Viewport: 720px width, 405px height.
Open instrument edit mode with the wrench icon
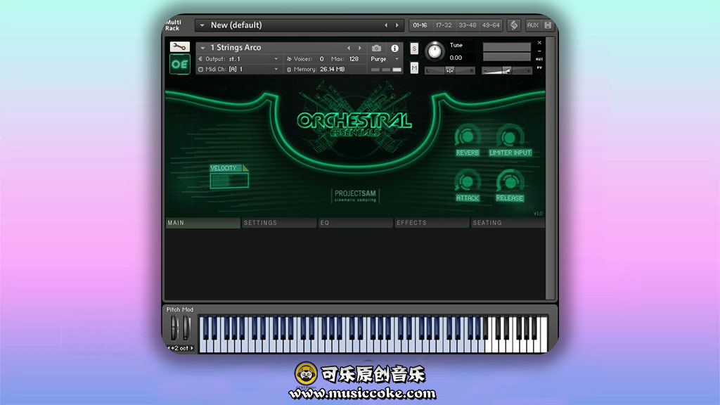[179, 47]
